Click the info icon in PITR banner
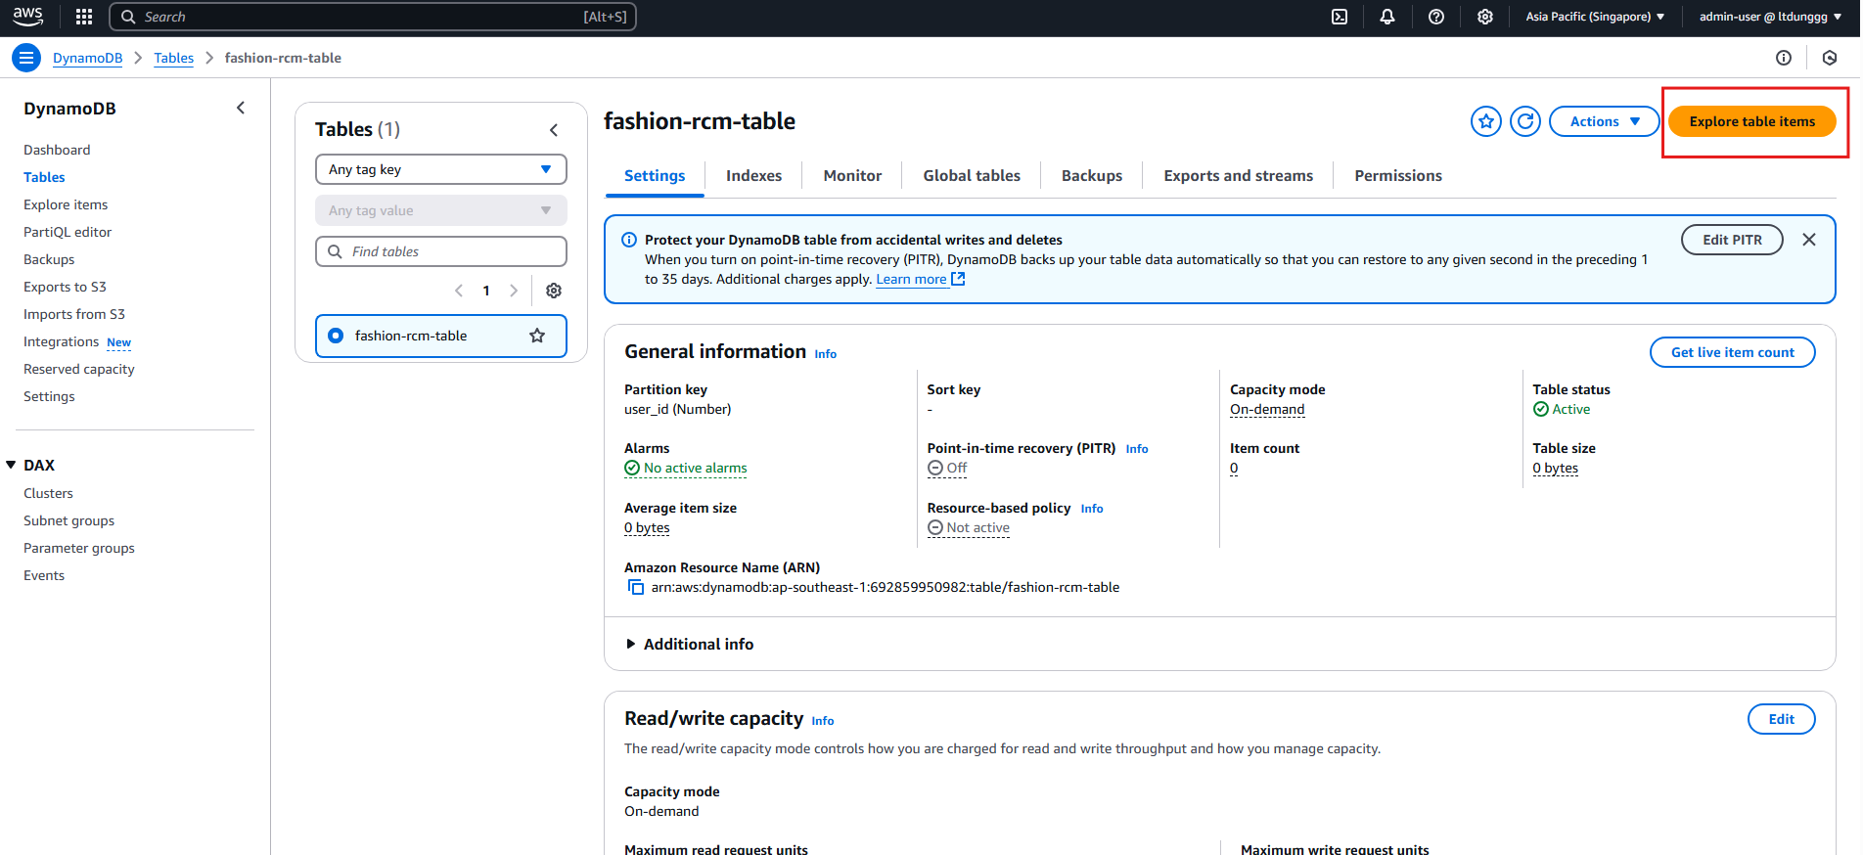Image resolution: width=1863 pixels, height=855 pixels. pyautogui.click(x=629, y=240)
